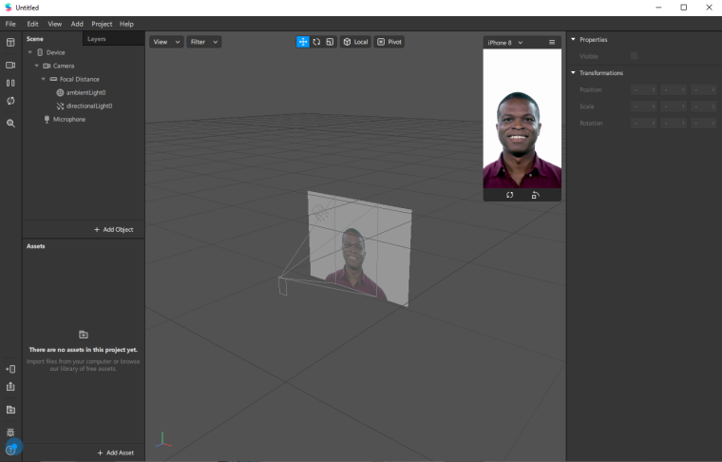Screen dimensions: 722x462
Task: Click the camera video icon in left sidebar
Action: coord(10,65)
